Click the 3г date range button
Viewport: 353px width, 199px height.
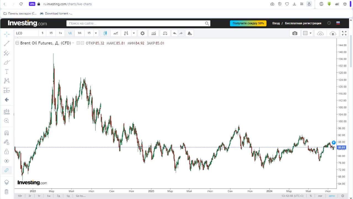(x=30, y=196)
